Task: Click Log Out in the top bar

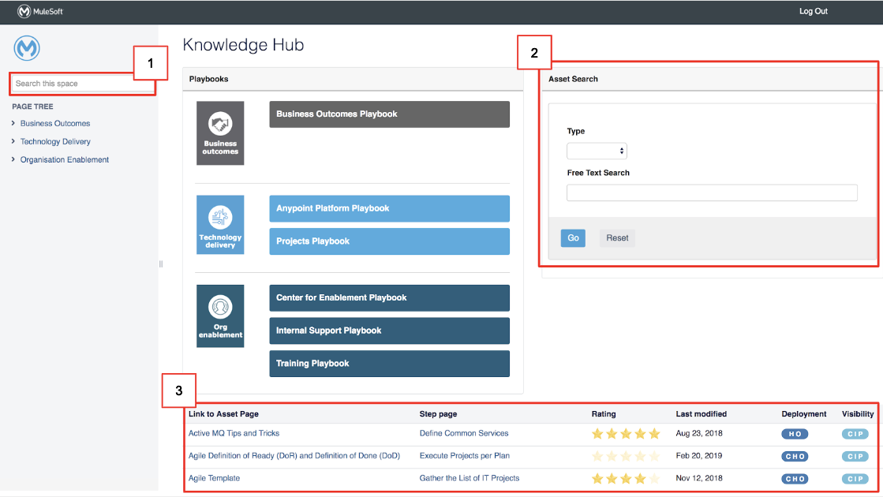Action: [813, 11]
